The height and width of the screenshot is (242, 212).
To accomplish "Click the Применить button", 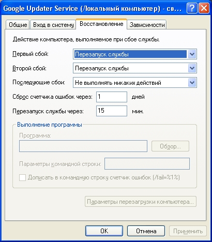I will 188,231.
